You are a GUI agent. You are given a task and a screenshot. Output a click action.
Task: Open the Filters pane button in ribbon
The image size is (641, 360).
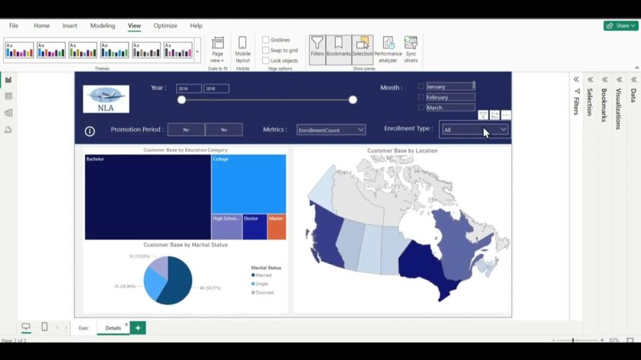[317, 50]
